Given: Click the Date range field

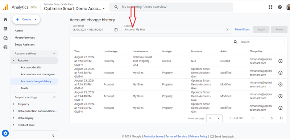Looking at the screenshot, I should coord(95,30).
